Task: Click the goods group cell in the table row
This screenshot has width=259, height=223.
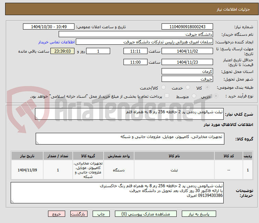Action: point(88,170)
